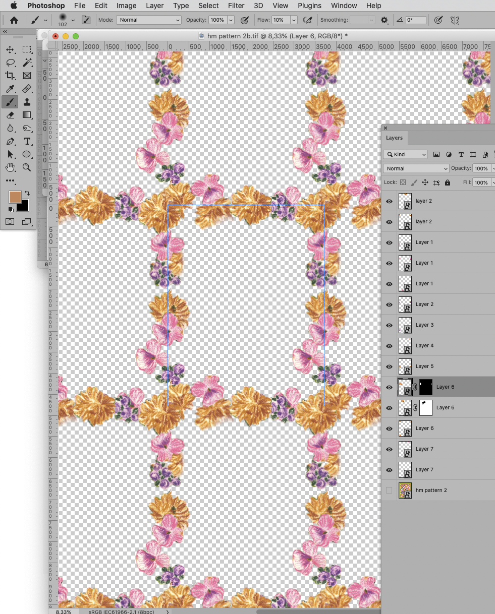This screenshot has width=495, height=614.
Task: Toggle visibility of topmost layer 2
Action: coord(389,201)
